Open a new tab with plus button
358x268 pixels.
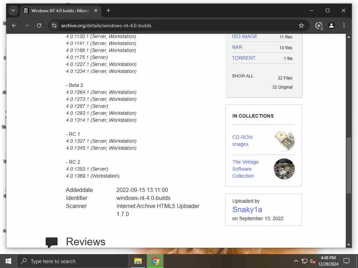pyautogui.click(x=108, y=10)
